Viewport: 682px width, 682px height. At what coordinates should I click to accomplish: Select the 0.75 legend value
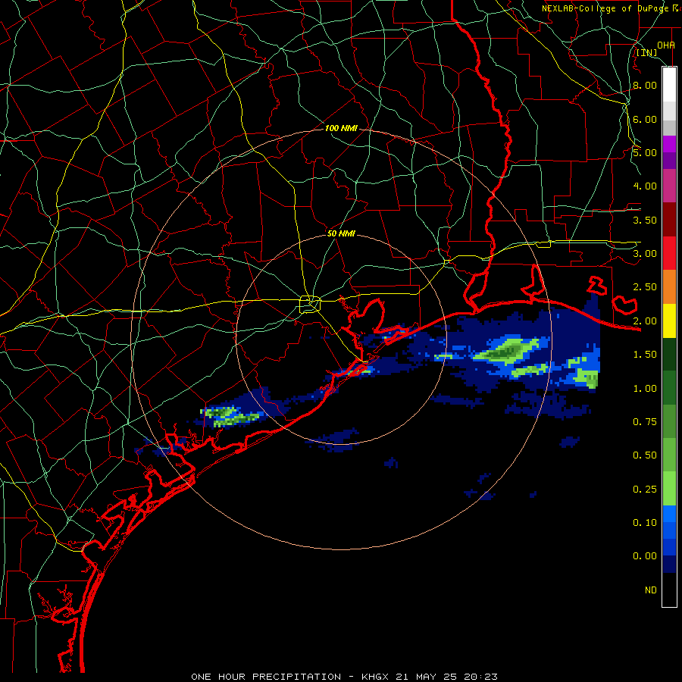click(x=645, y=422)
